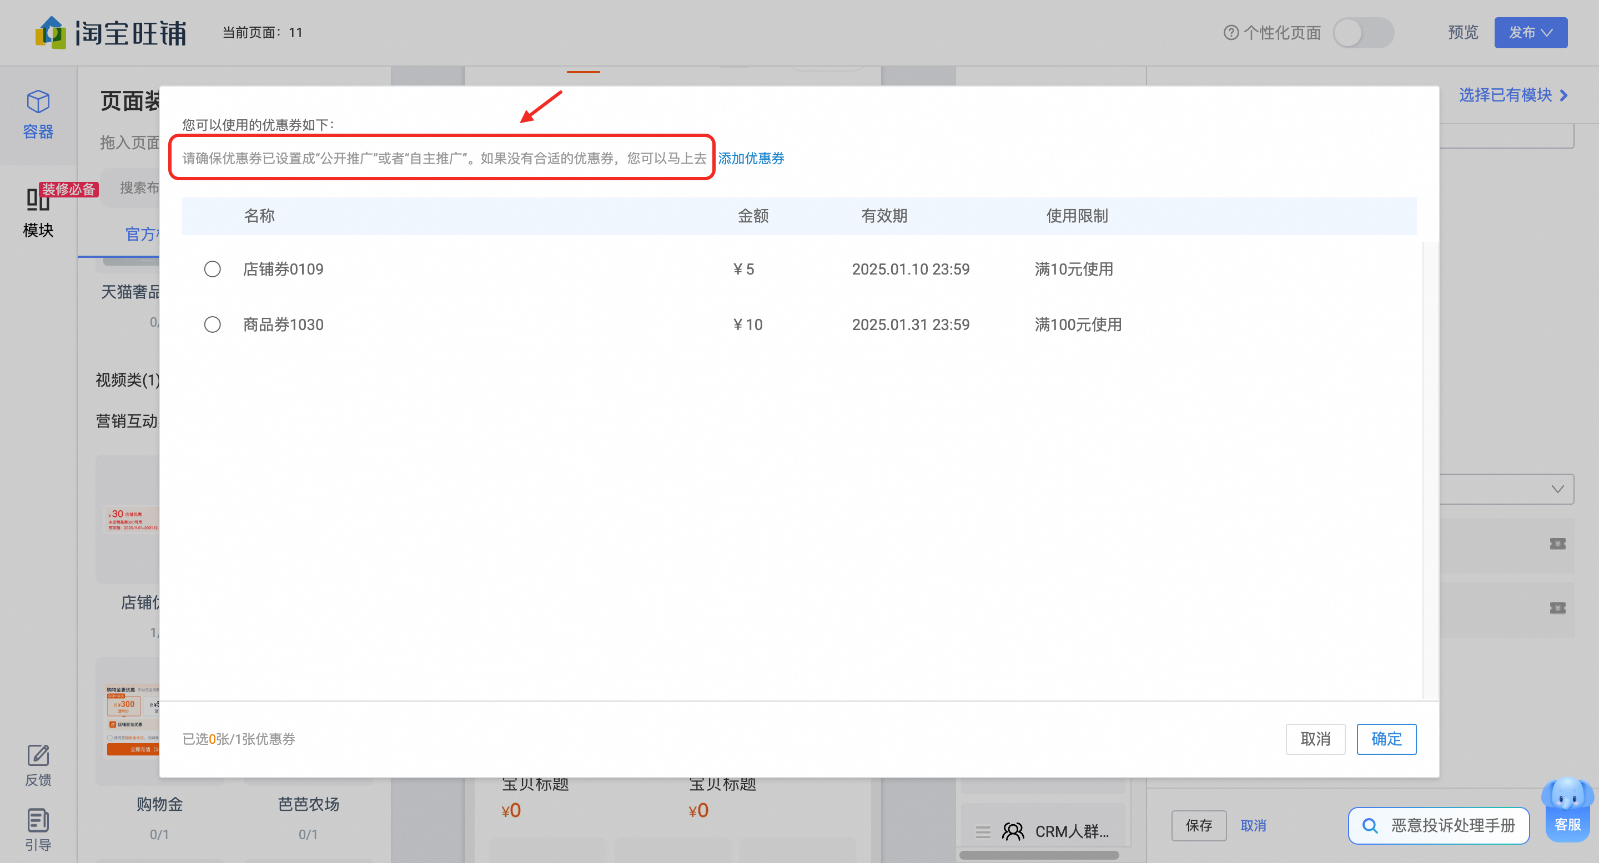Click the 芭芭农场 module label

click(308, 804)
